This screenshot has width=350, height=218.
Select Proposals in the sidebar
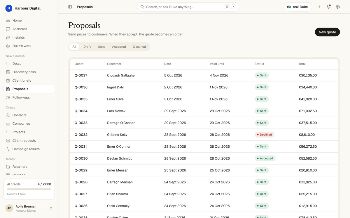pos(29,89)
